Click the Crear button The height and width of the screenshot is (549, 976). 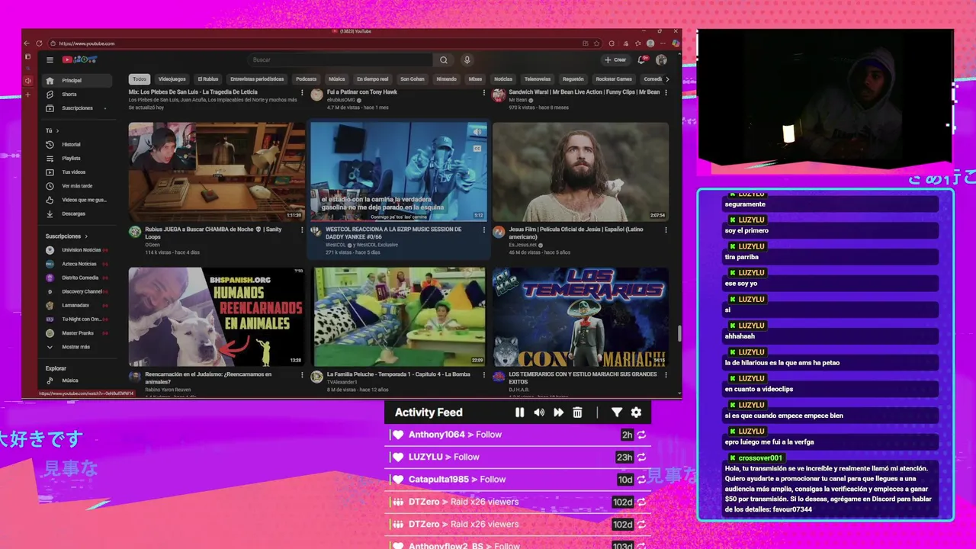click(x=615, y=59)
